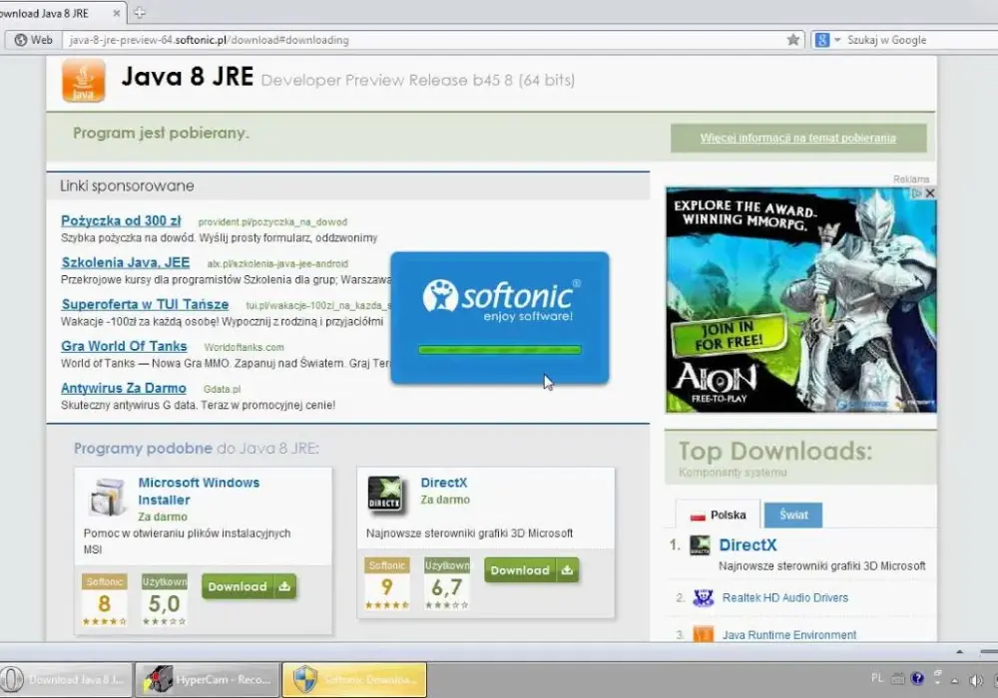Viewport: 998px width, 698px height.
Task: Open the Superoferta w TUI Tańsze link
Action: [x=145, y=304]
